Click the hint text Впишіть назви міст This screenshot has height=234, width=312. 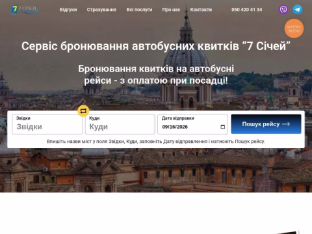[156, 142]
